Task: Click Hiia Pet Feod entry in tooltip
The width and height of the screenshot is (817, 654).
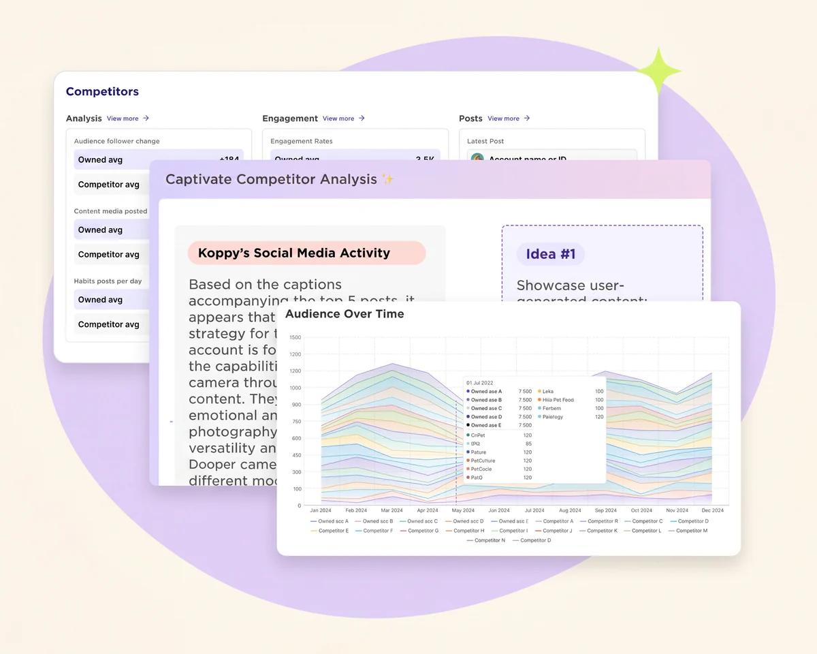Action: 571,400
